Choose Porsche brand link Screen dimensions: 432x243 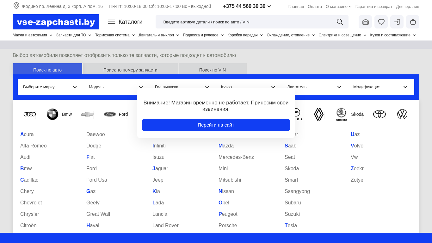228,226
